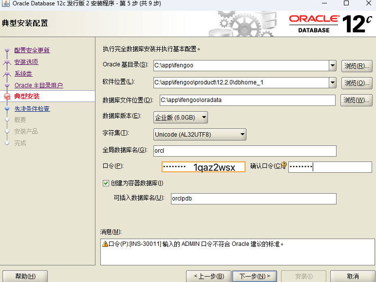Image resolution: width=376 pixels, height=282 pixels.
Task: Click the 帮助(H) button
Action: [x=25, y=276]
